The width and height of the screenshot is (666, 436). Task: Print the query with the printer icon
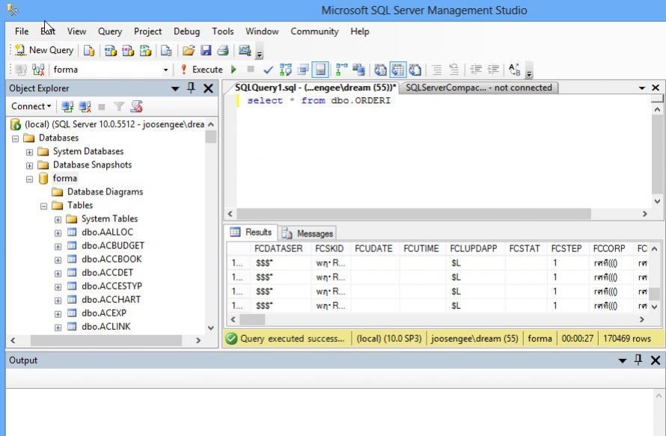(223, 51)
